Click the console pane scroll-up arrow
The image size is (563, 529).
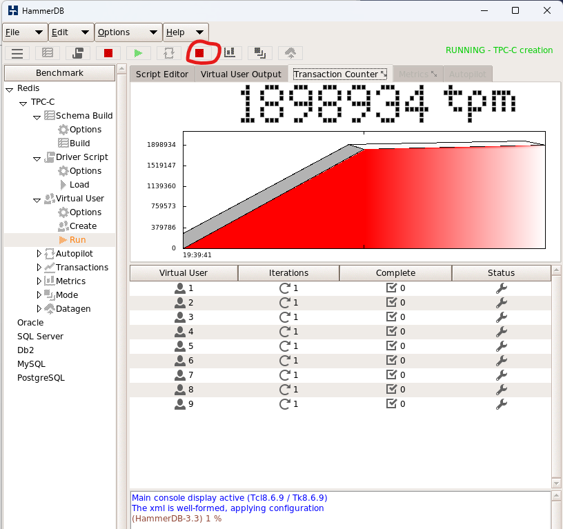point(556,497)
